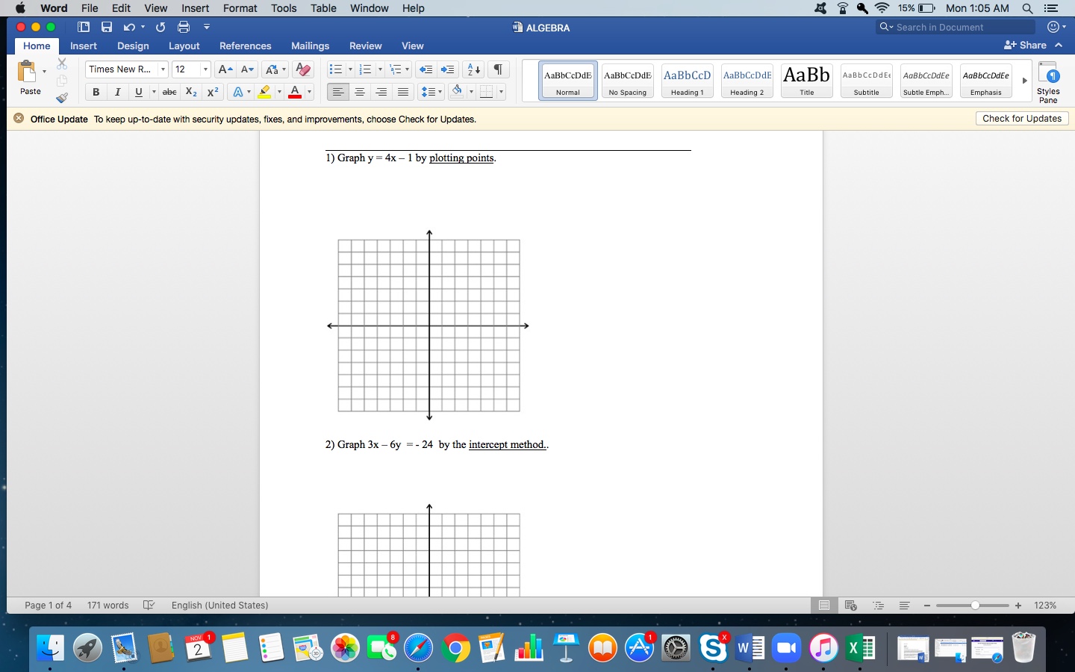The image size is (1075, 672).
Task: Click the Clear Formatting eraser icon
Action: pyautogui.click(x=302, y=69)
